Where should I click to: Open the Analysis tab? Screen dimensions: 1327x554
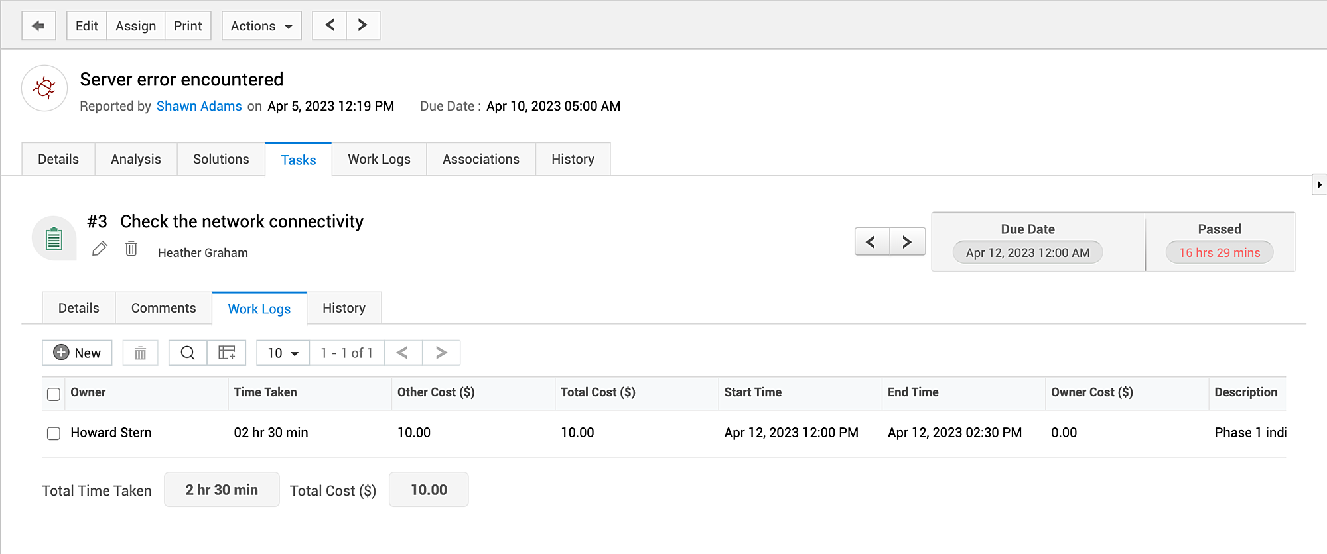tap(136, 159)
